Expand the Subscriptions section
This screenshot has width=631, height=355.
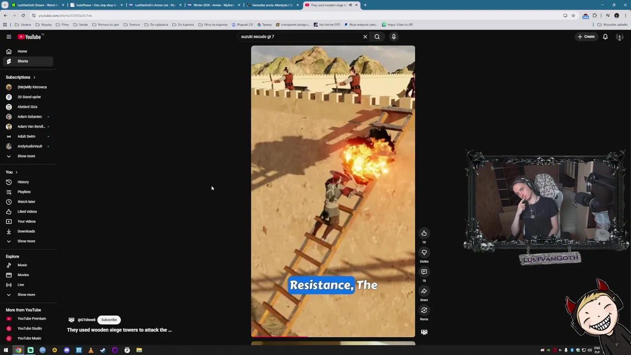21,77
